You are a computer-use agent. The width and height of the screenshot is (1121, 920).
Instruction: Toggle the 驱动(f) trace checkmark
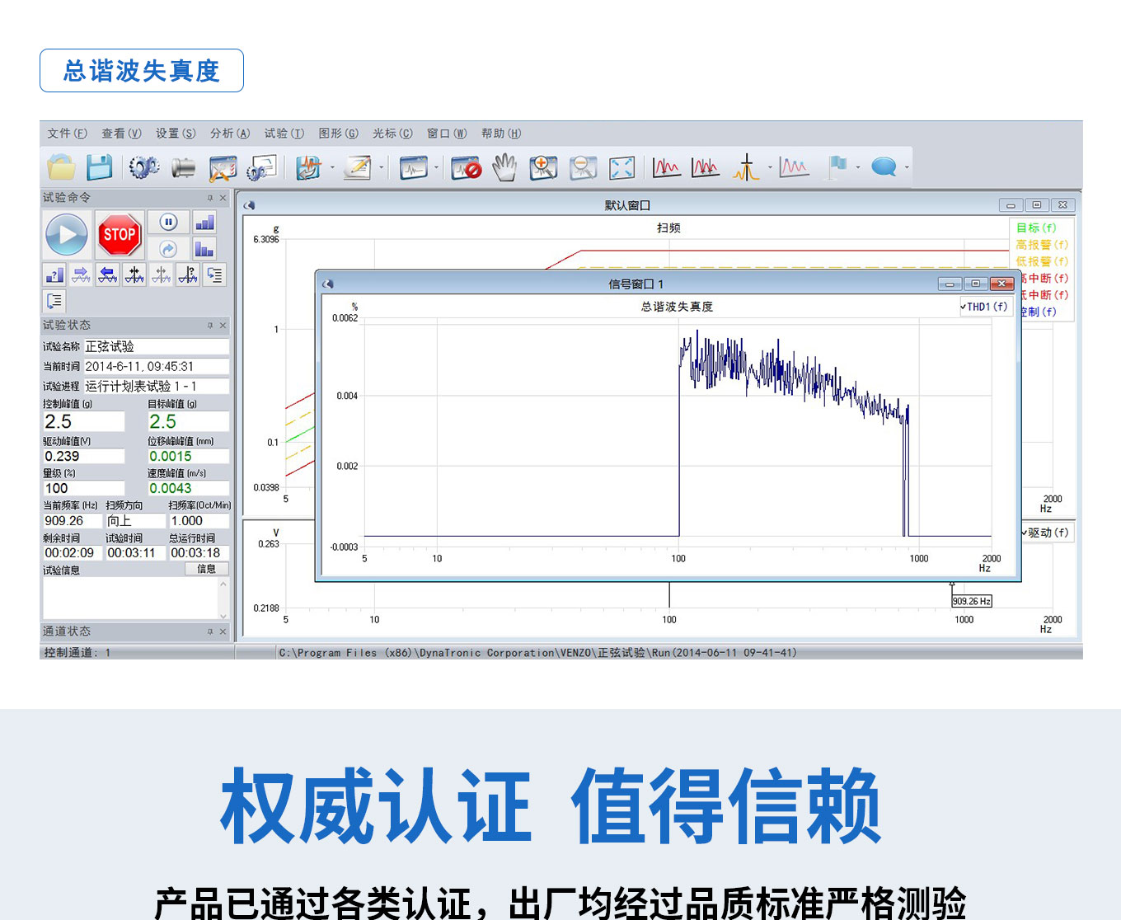(x=1025, y=533)
